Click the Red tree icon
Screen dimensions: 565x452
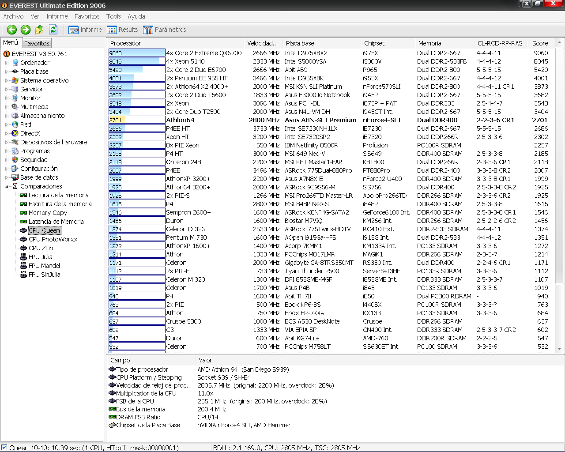[x=15, y=124]
